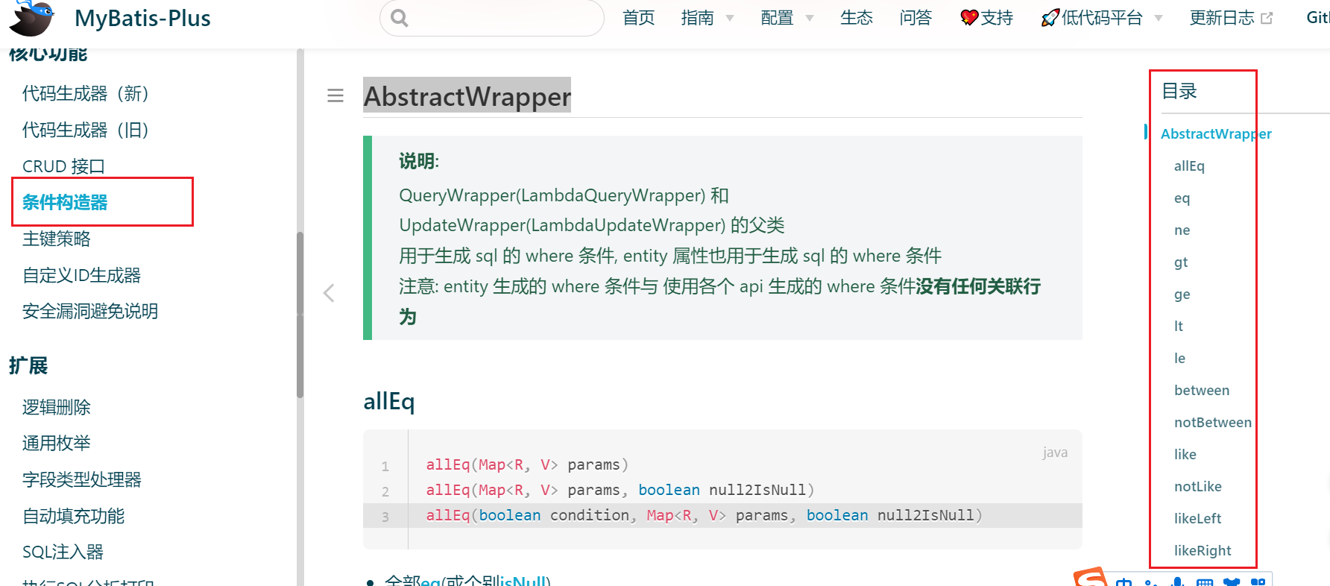1330x586 pixels.
Task: Click the sidebar vertical scrollbar
Action: 300,315
